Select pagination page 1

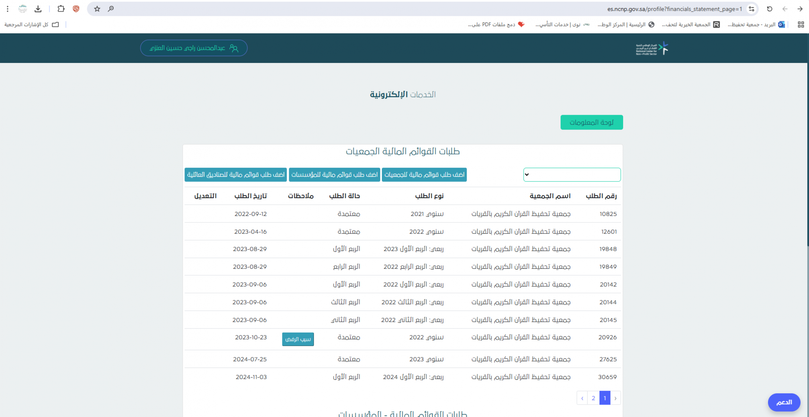pos(605,398)
